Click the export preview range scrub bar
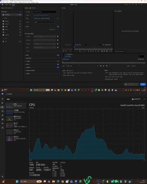This screenshot has width=147, height=184. point(104,63)
